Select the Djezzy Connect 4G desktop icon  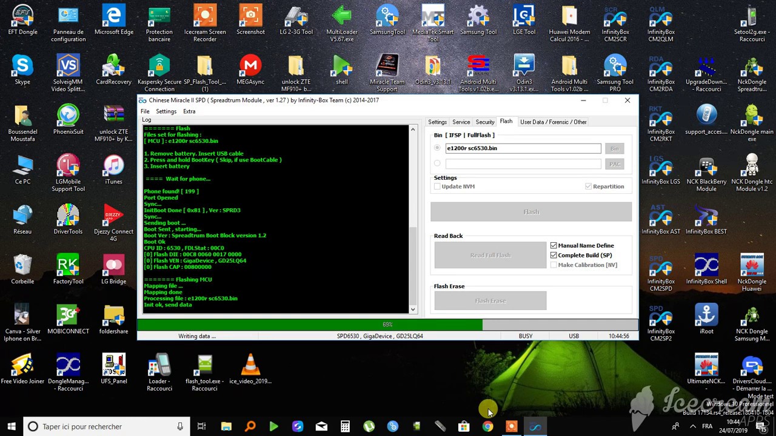pyautogui.click(x=114, y=223)
